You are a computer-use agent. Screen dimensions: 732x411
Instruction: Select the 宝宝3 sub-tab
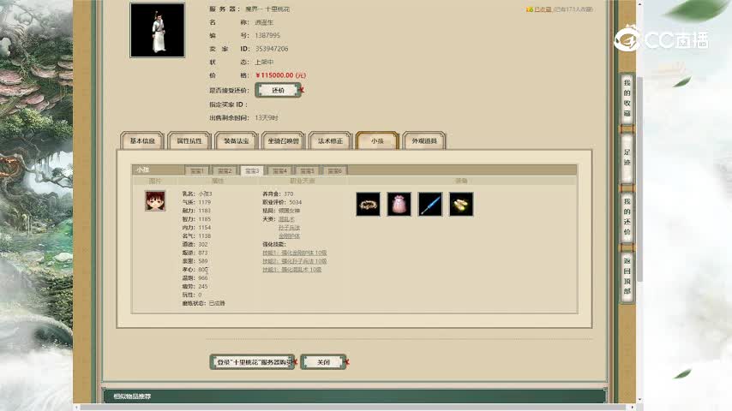click(252, 170)
